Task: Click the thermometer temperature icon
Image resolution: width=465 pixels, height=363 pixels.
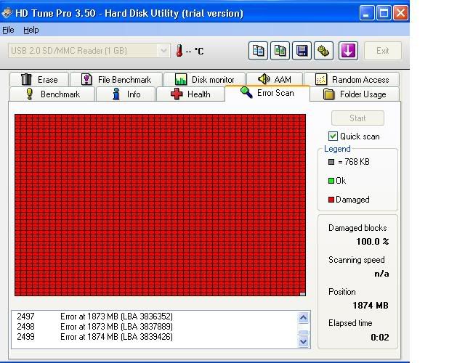Action: 179,51
